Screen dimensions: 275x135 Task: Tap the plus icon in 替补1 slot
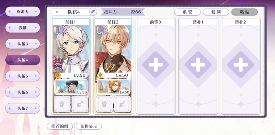[198, 65]
